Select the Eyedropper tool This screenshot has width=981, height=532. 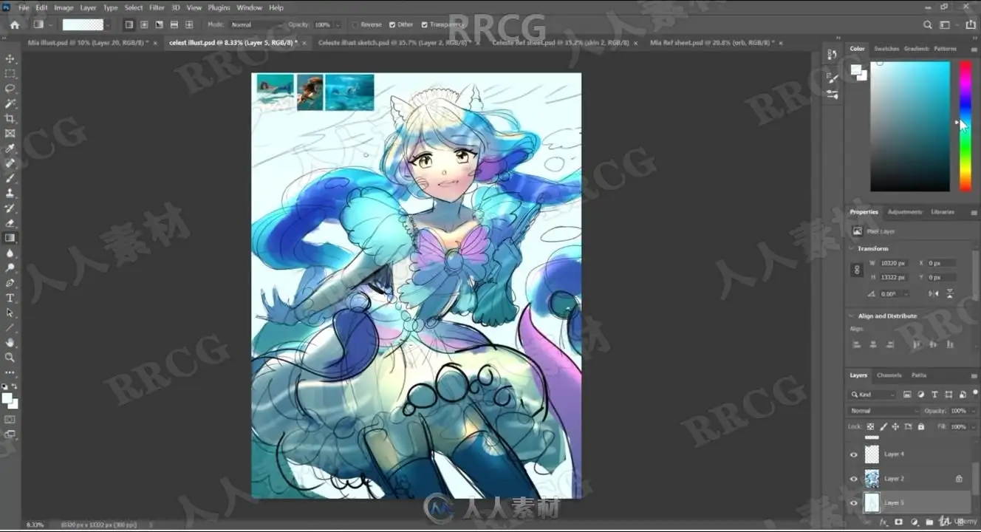pos(10,149)
